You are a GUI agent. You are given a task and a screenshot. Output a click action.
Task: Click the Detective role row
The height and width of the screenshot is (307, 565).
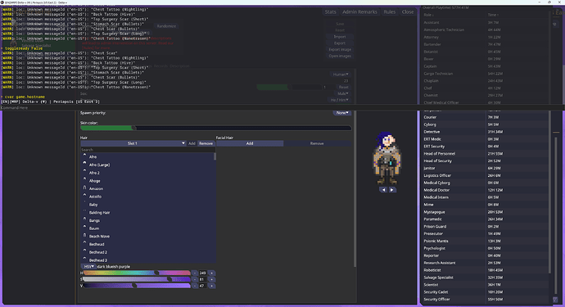click(485, 132)
